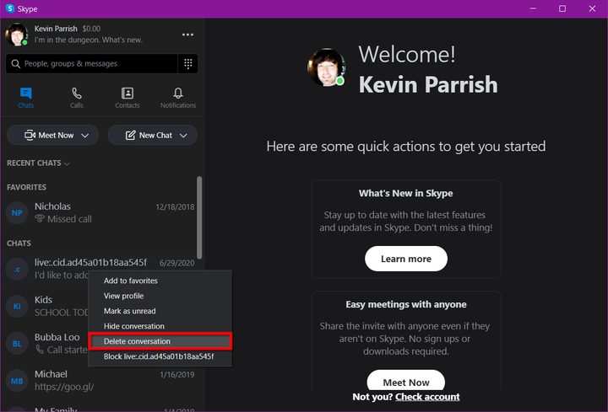Select Add to favorites in the context menu
608x412 pixels.
click(160, 281)
